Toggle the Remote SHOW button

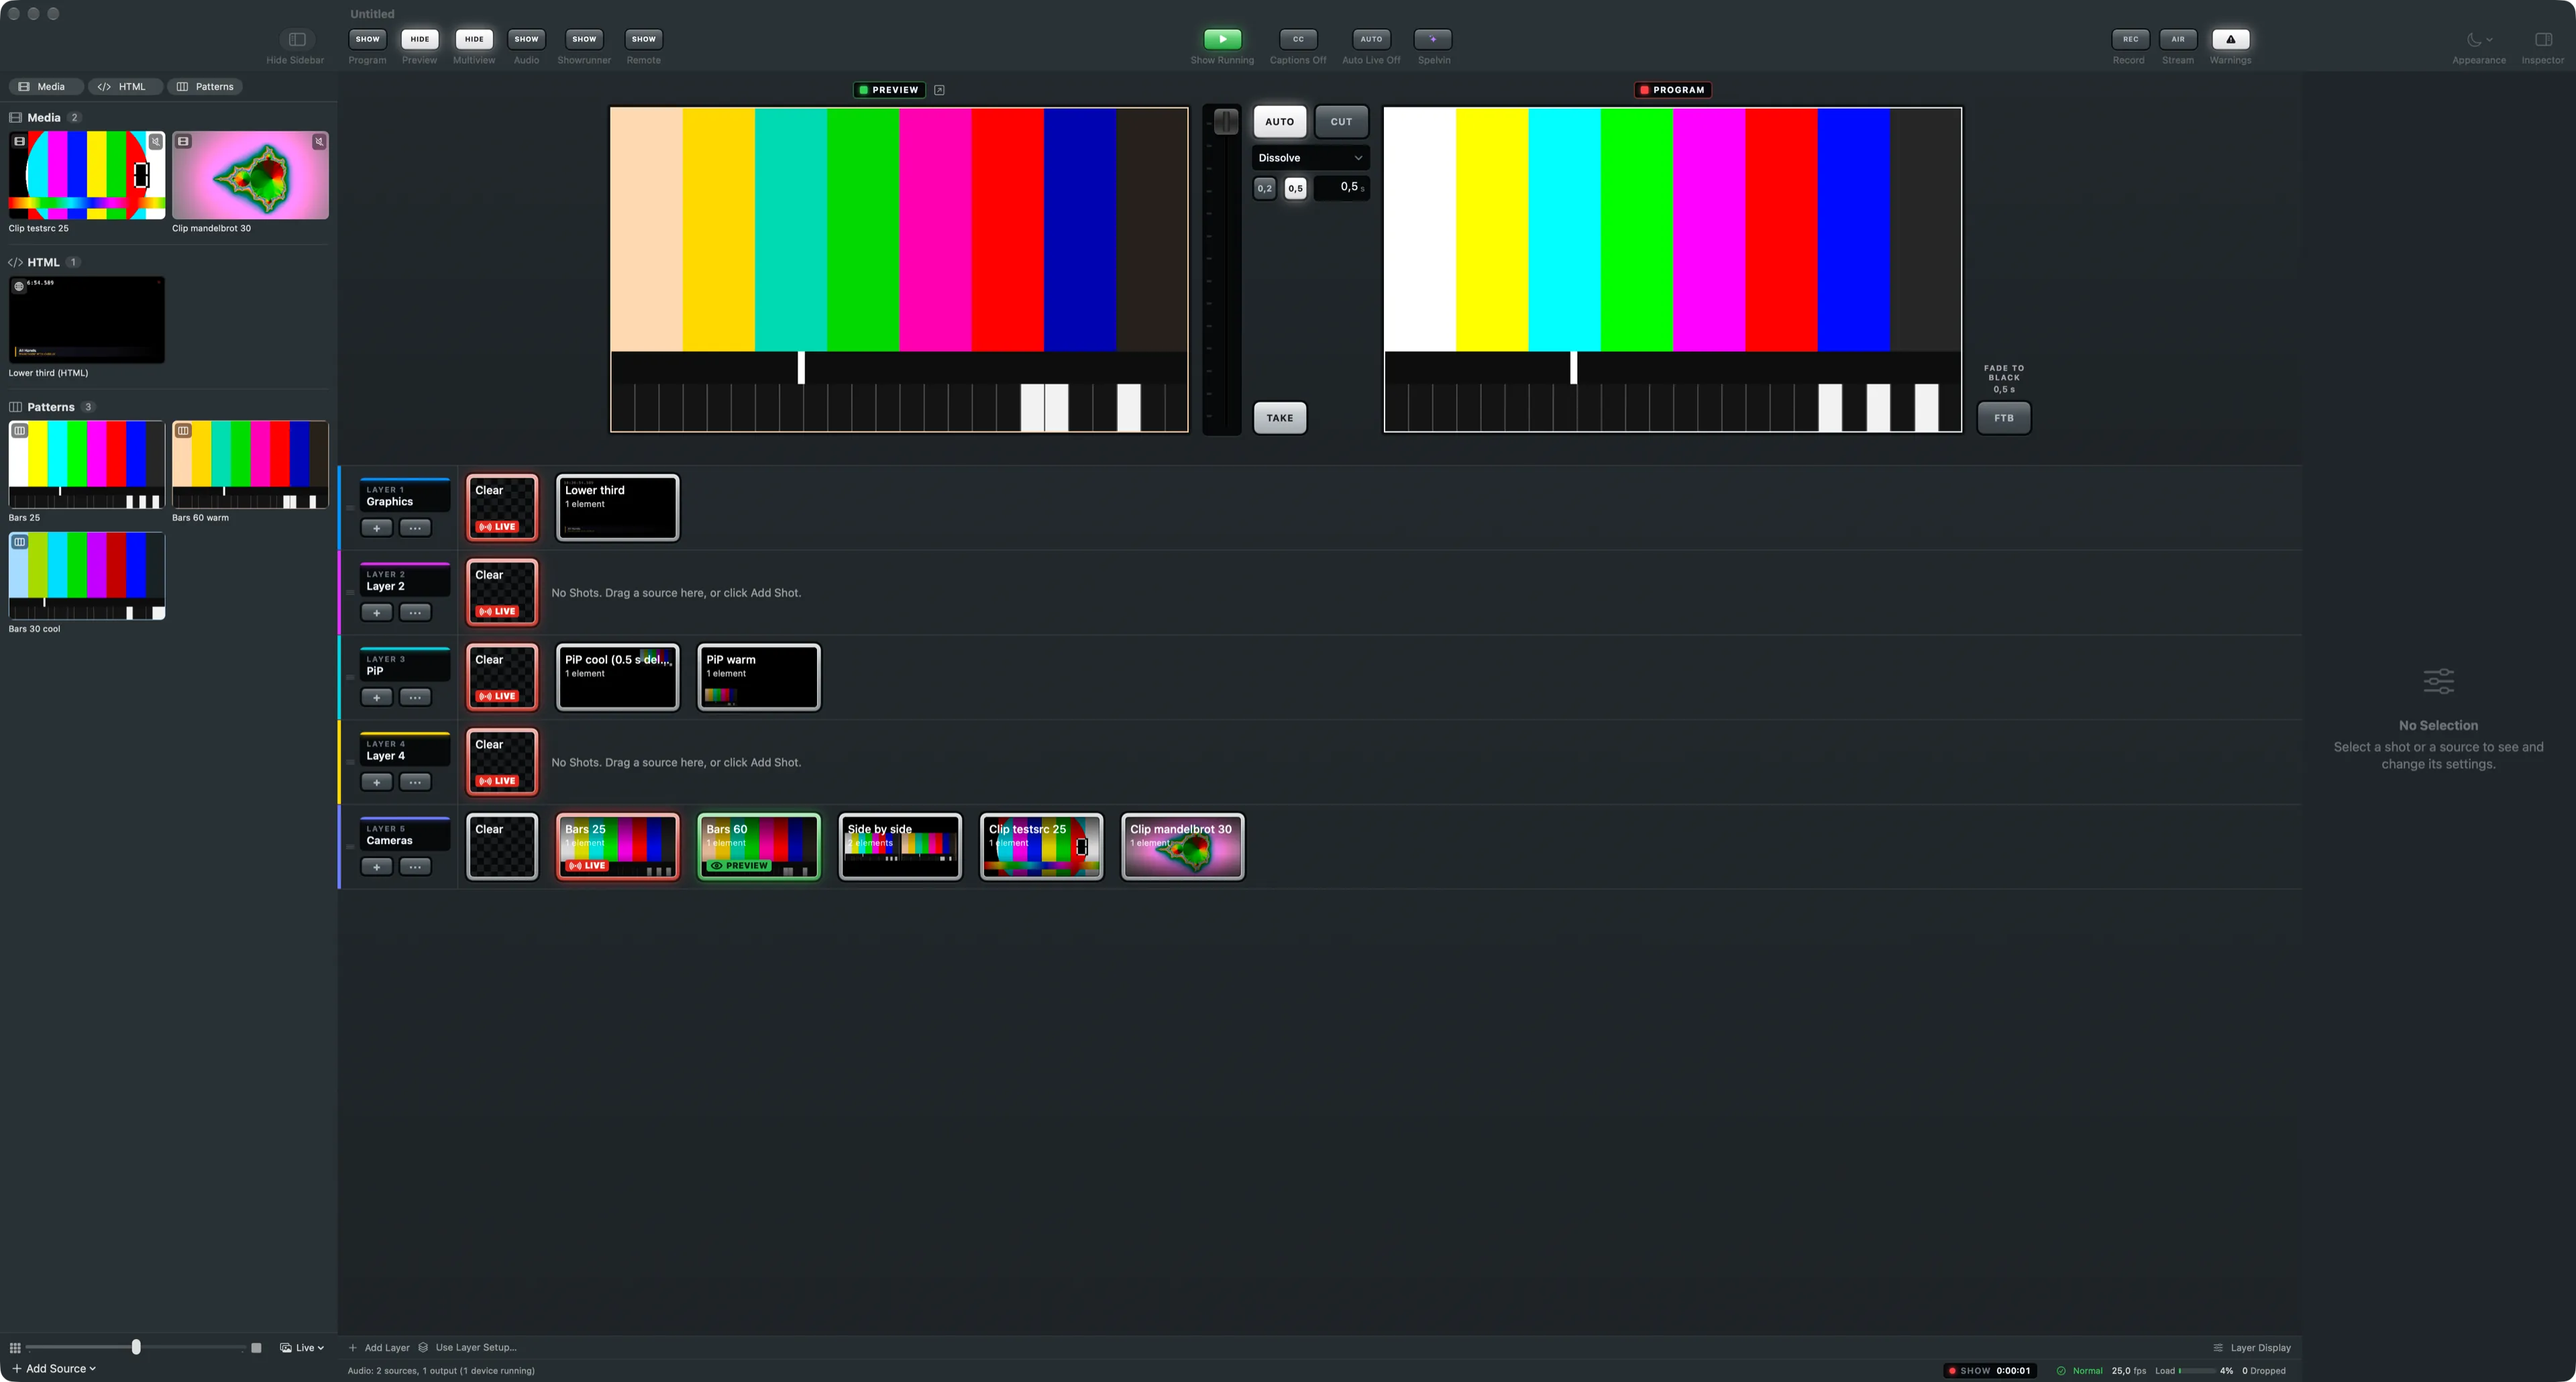click(643, 39)
